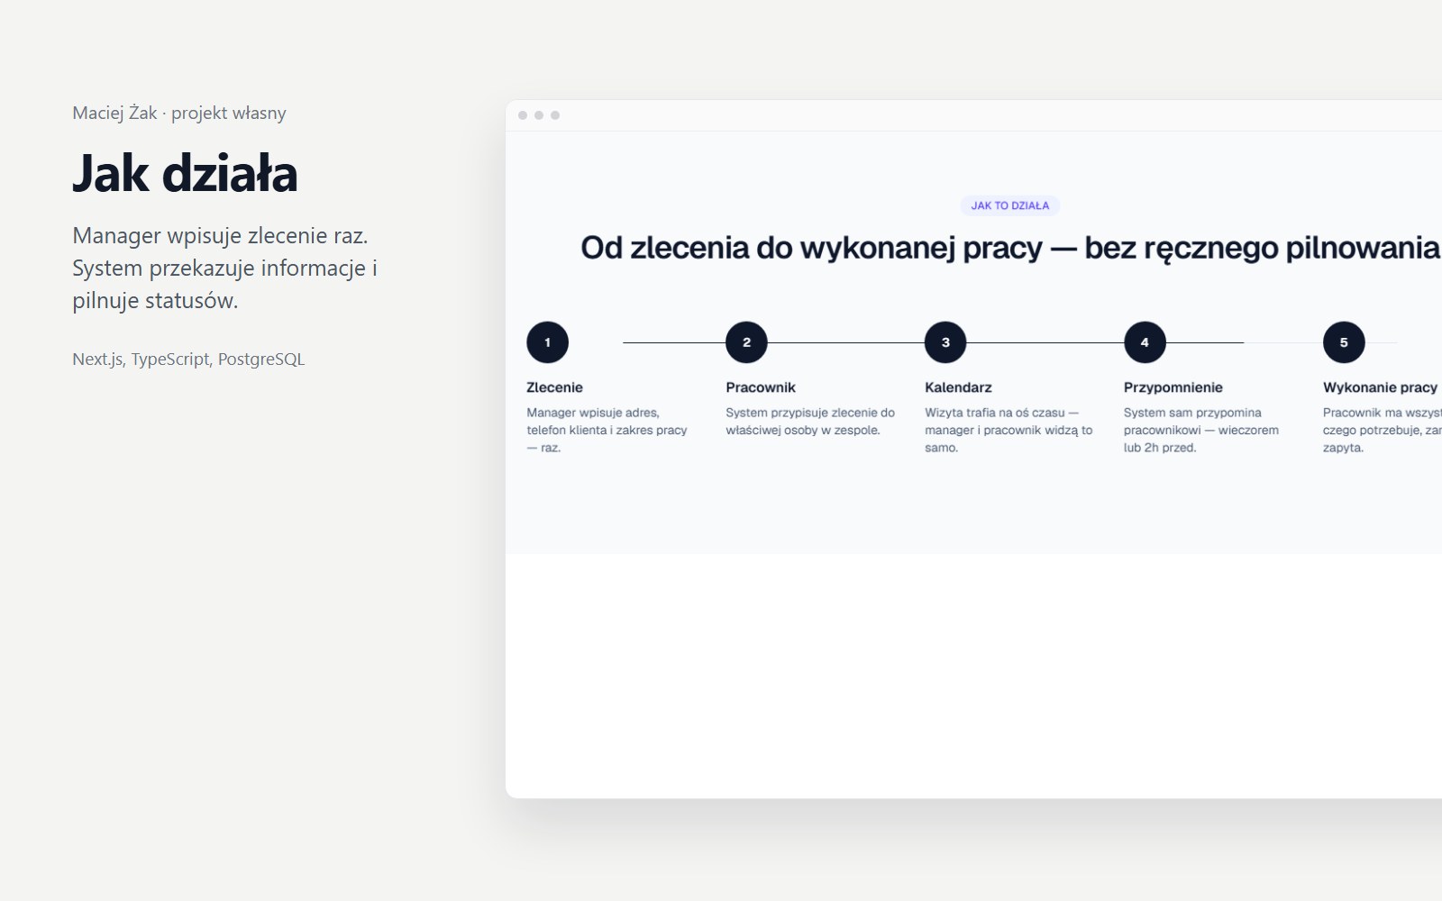Click step 2 circle above Pracownik
This screenshot has height=901, width=1442.
pos(746,342)
